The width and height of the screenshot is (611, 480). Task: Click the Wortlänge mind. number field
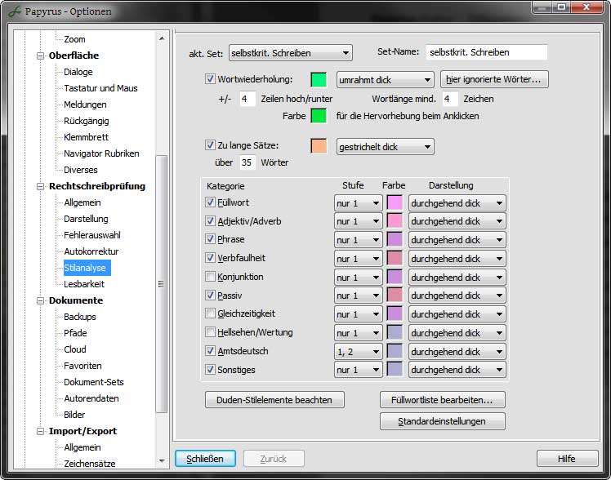coord(450,99)
